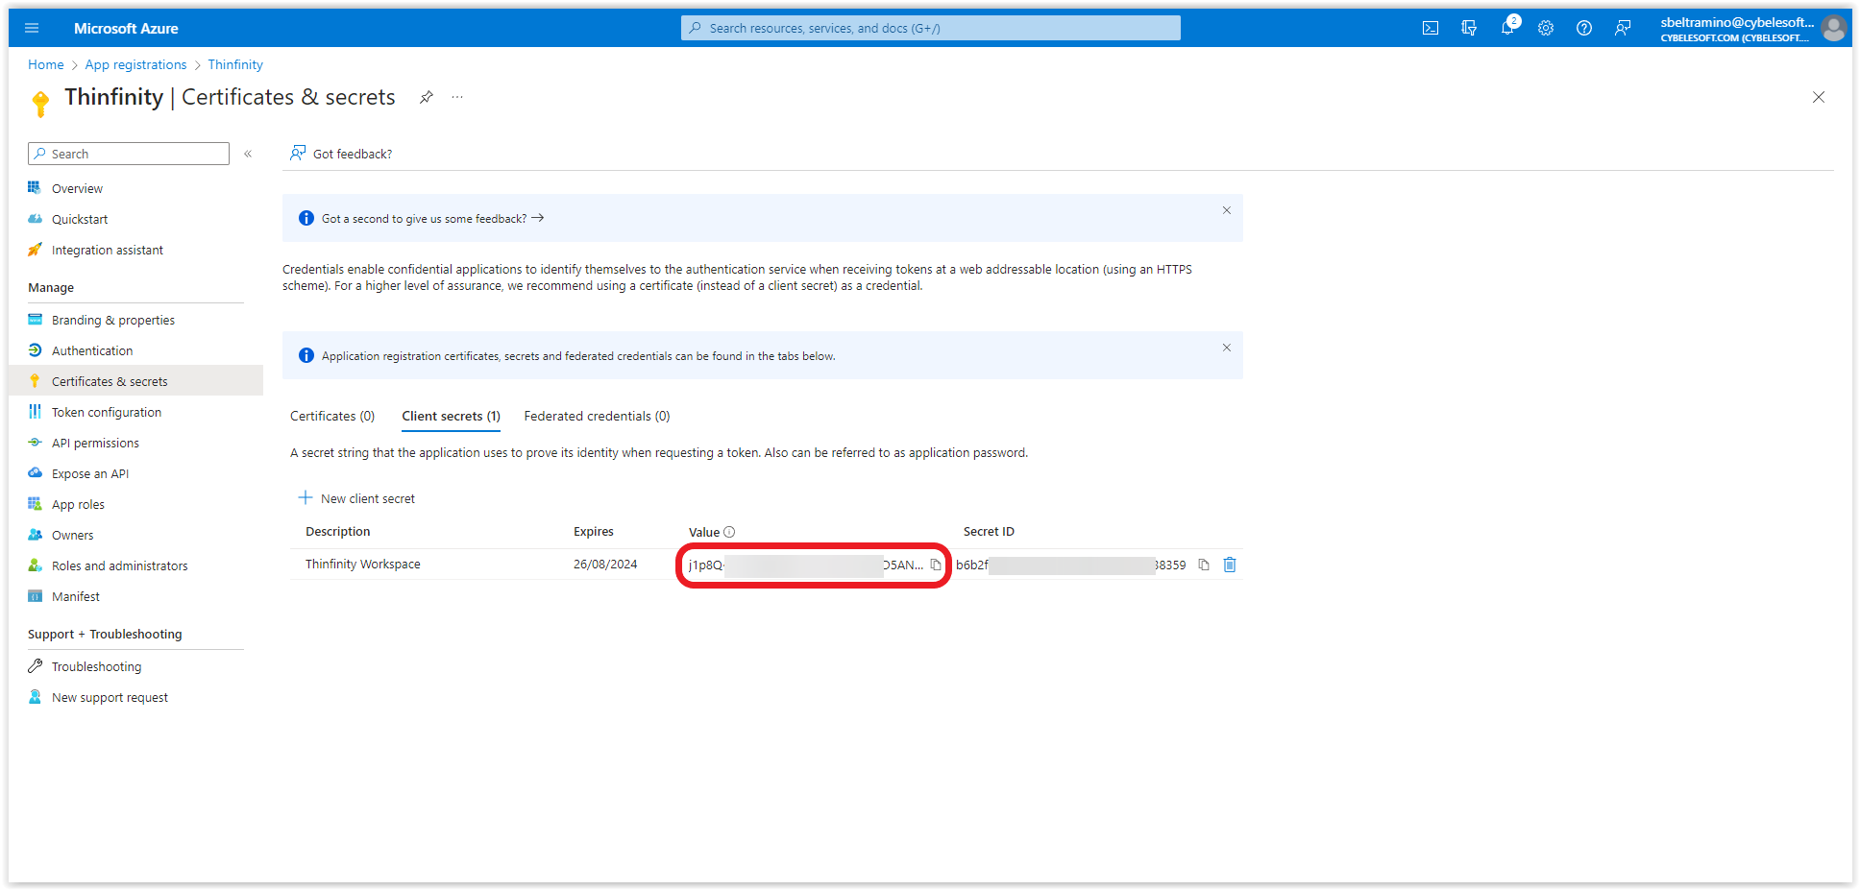The height and width of the screenshot is (890, 1860).
Task: Dismiss the feedback request banner
Action: pyautogui.click(x=1227, y=210)
